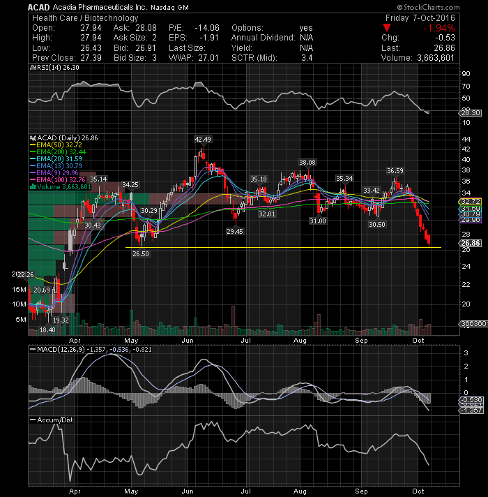
Task: Click the 34.25 price label
Action: coord(130,184)
